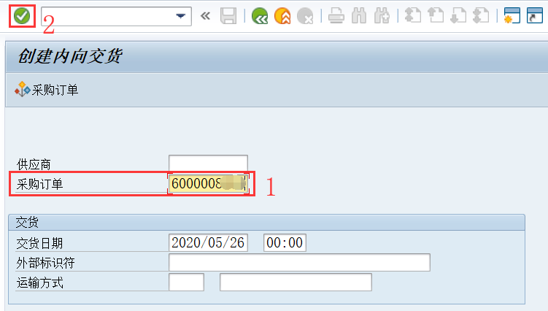Click the generate shortcut icon
548x311 pixels.
click(535, 16)
